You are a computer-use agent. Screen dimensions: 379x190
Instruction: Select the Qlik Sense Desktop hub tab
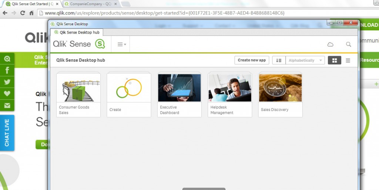pyautogui.click(x=77, y=33)
